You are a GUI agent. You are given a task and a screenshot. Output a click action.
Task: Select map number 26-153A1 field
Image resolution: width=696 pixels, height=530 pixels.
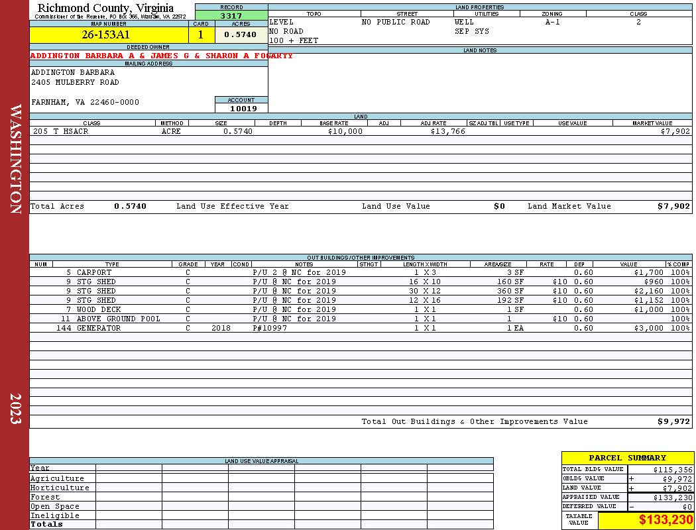tap(109, 34)
